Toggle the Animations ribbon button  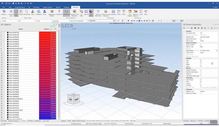[x=66, y=13]
